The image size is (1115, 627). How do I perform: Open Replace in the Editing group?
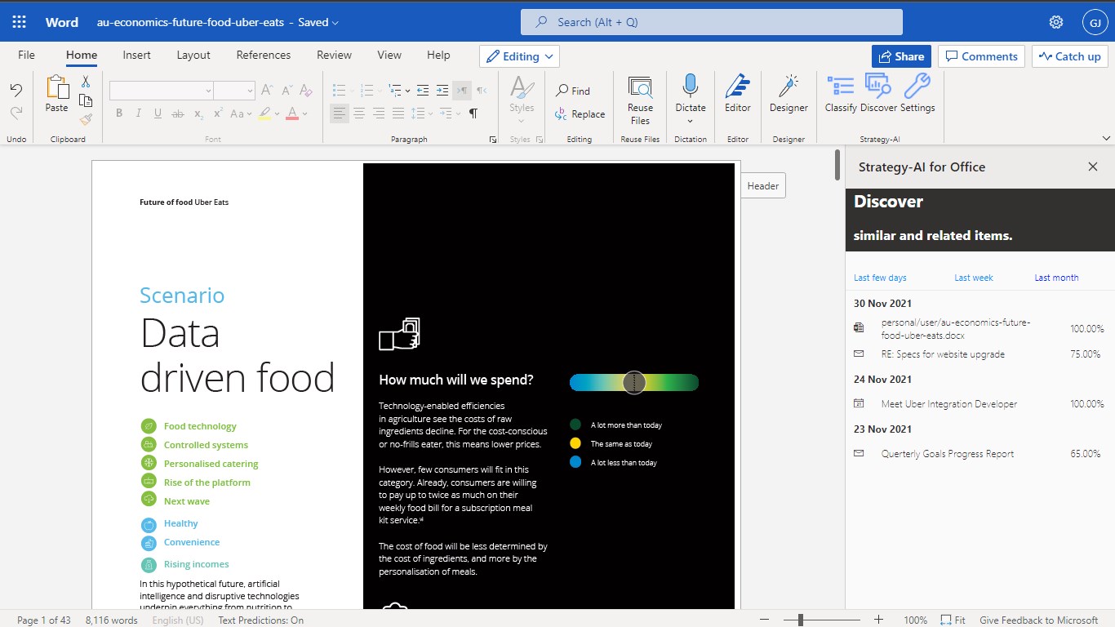[580, 114]
